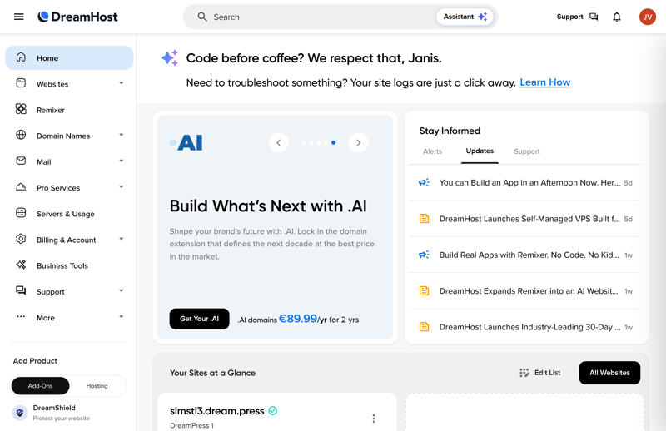Click the DreamShield shield icon
Viewport: 666px width, 431px height.
[x=19, y=413]
